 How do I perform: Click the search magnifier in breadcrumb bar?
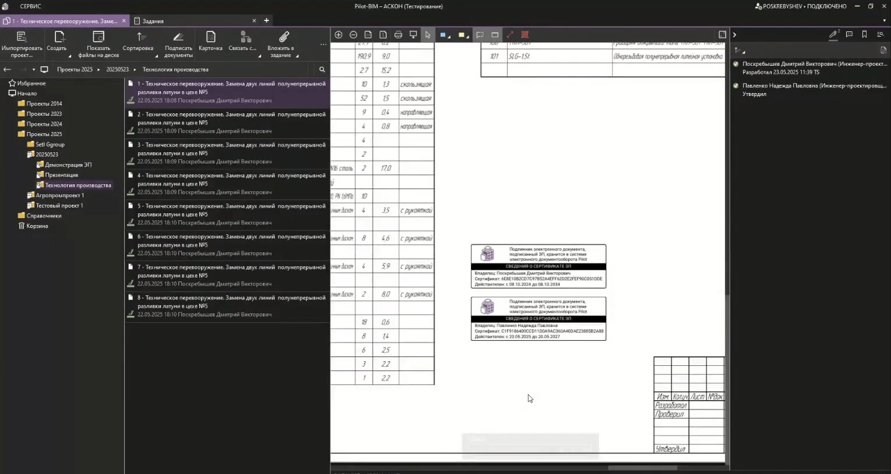pyautogui.click(x=322, y=69)
